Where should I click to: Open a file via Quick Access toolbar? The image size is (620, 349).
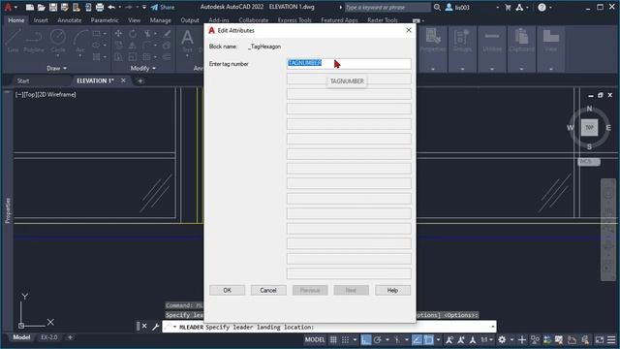pos(41,7)
